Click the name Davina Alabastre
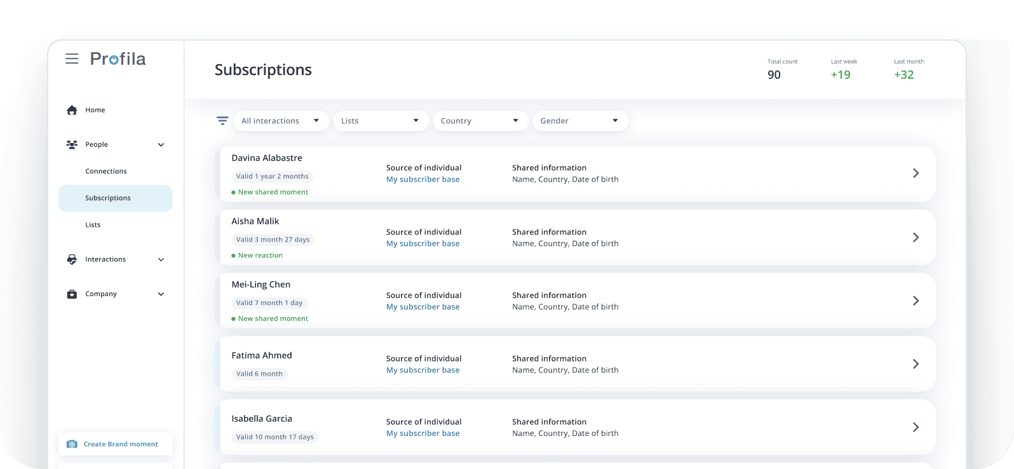1014x469 pixels. (x=267, y=158)
